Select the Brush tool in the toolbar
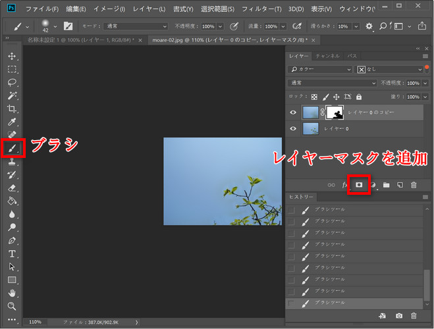The height and width of the screenshot is (329, 434). pos(12,148)
